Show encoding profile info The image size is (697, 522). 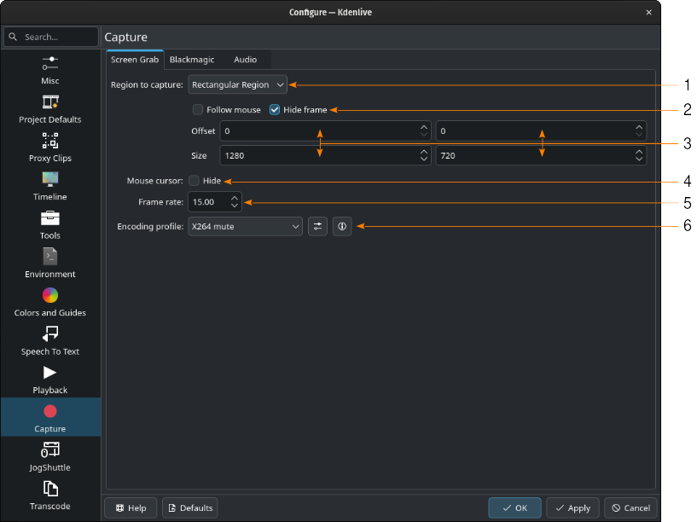(342, 227)
